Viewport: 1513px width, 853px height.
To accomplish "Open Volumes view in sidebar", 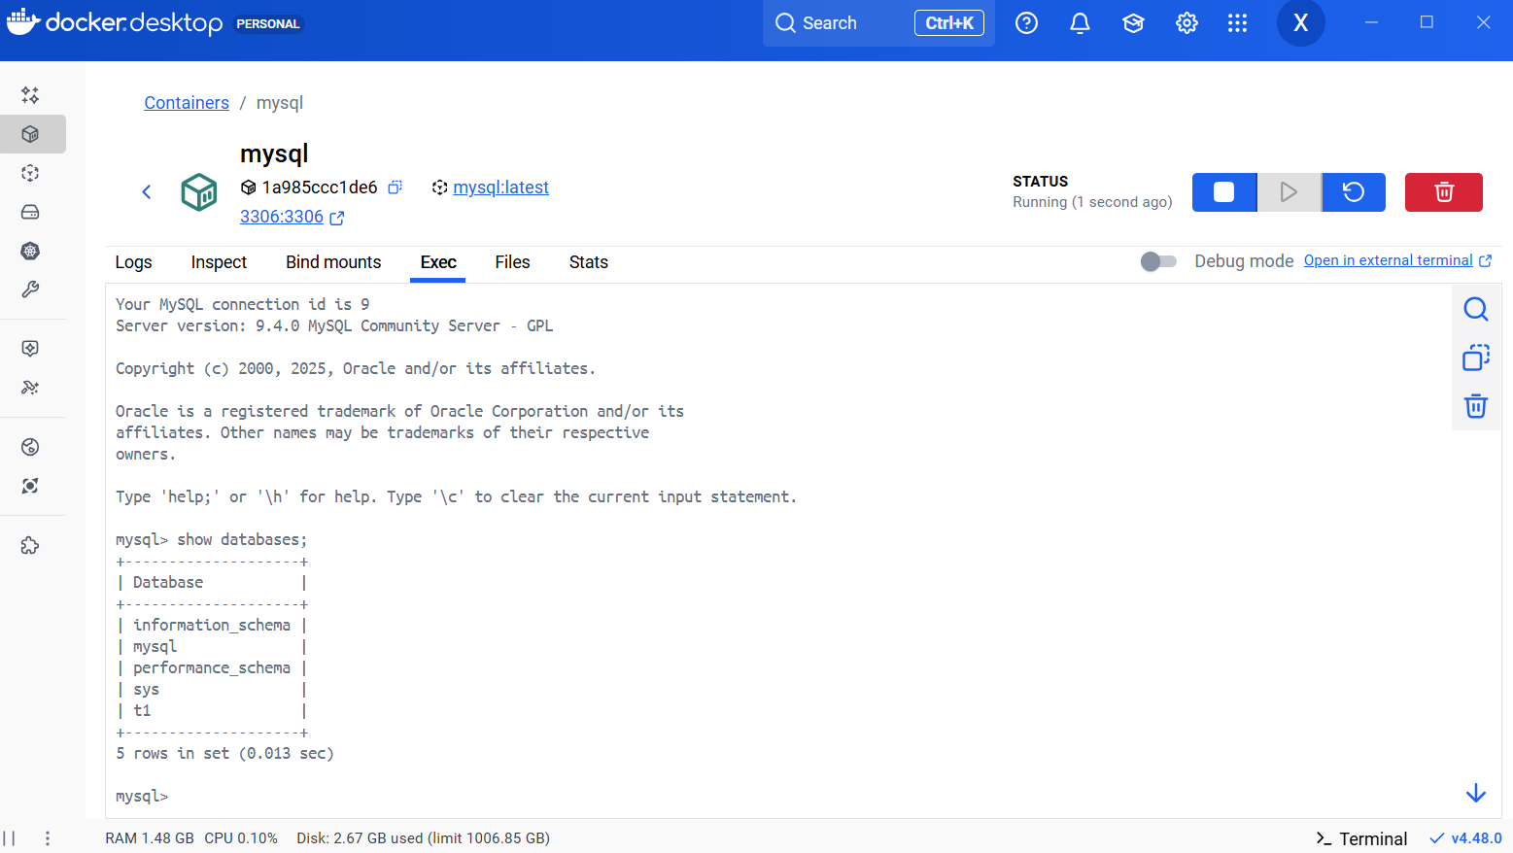I will click(30, 212).
